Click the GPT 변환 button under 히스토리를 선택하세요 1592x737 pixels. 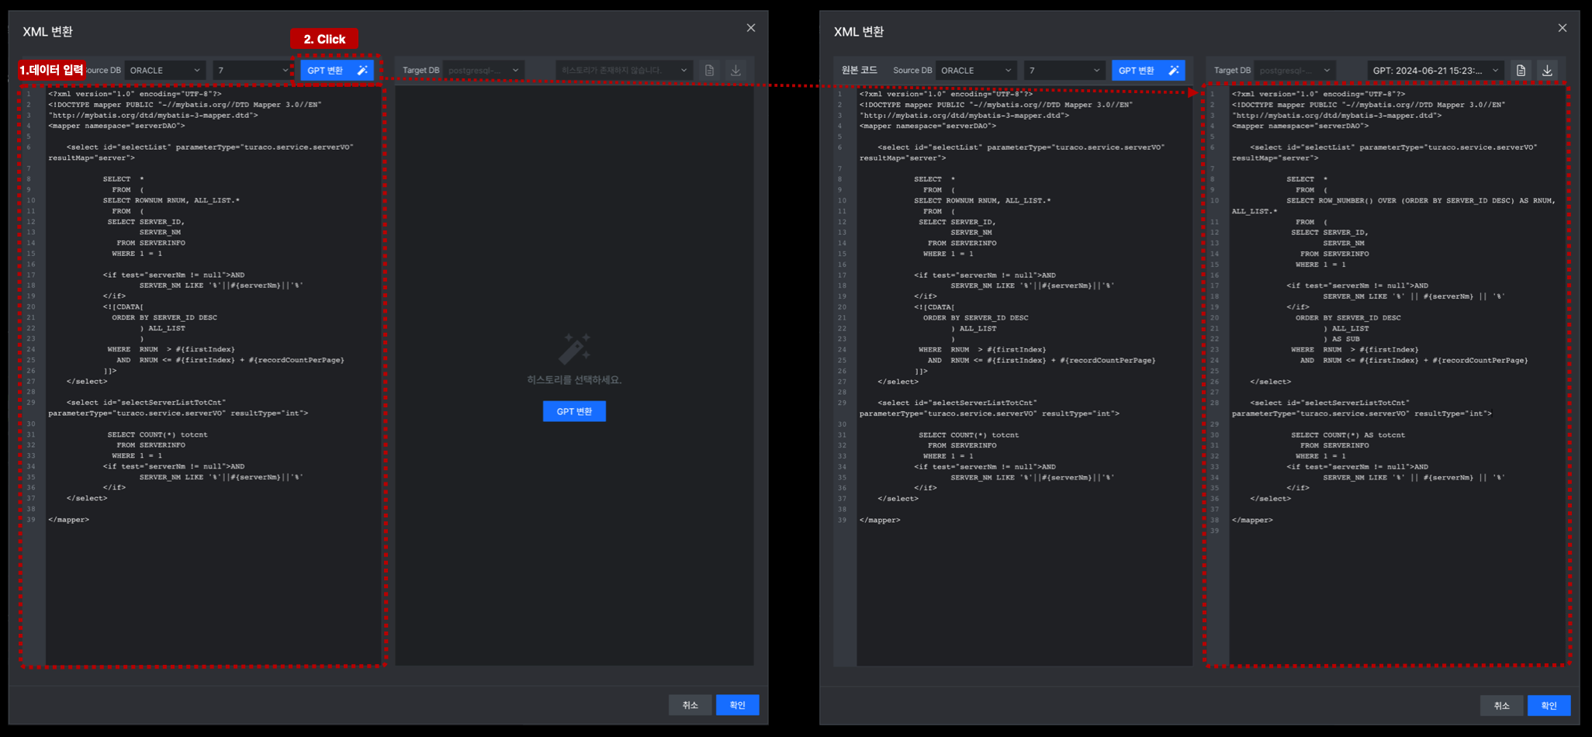[574, 411]
